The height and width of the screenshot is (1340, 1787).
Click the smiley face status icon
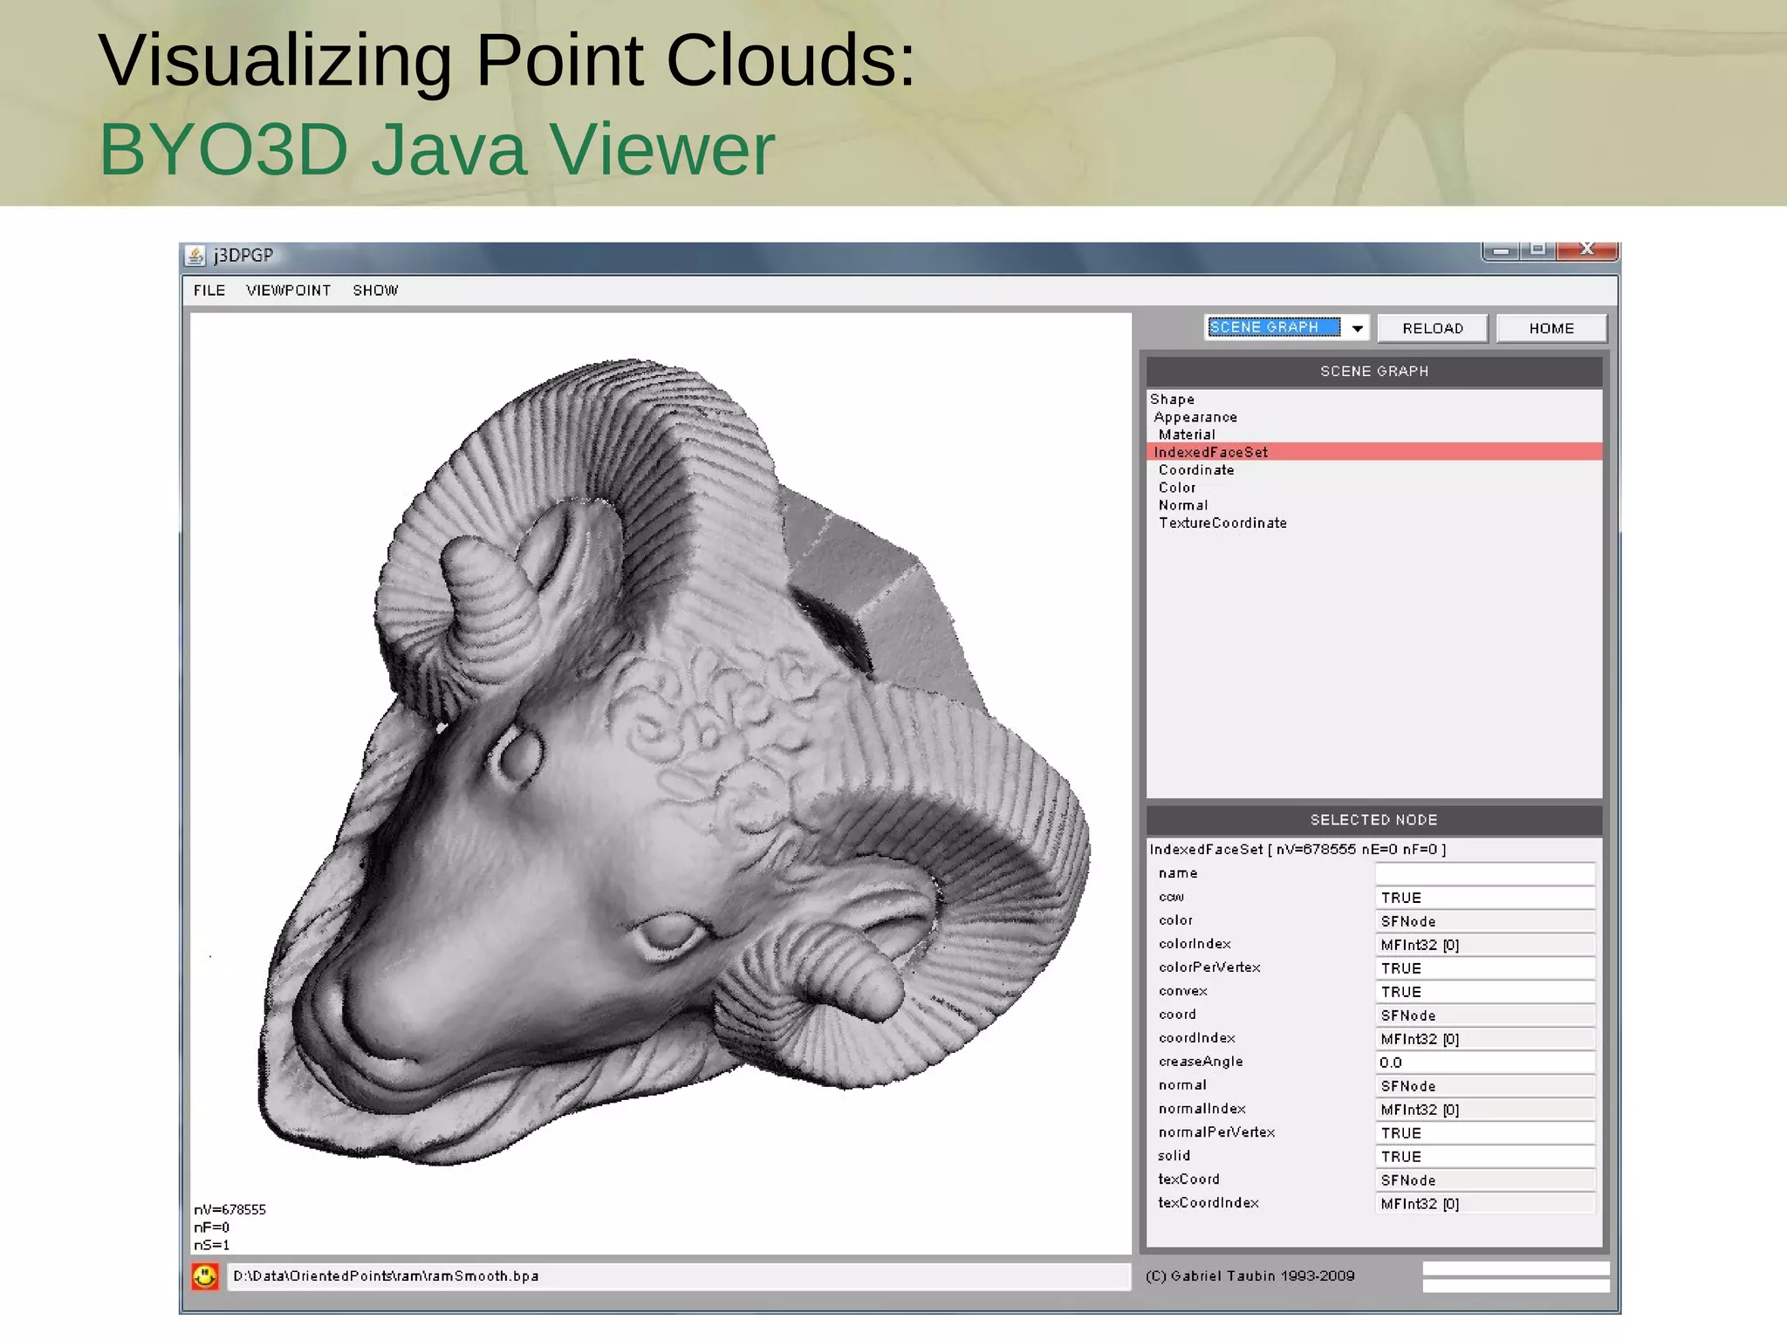pyautogui.click(x=205, y=1277)
